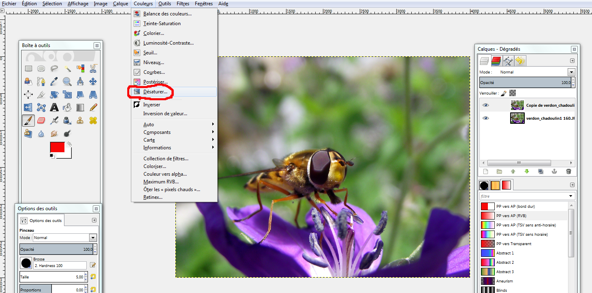Select the Color Picker eyedropper tool
Image resolution: width=592 pixels, height=293 pixels.
[54, 82]
